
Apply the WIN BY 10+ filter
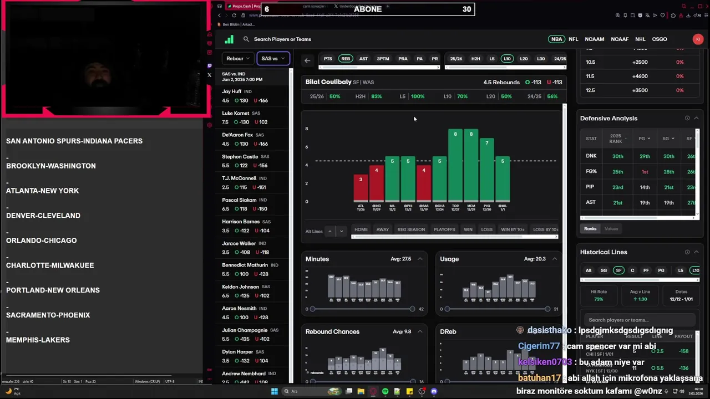(513, 229)
